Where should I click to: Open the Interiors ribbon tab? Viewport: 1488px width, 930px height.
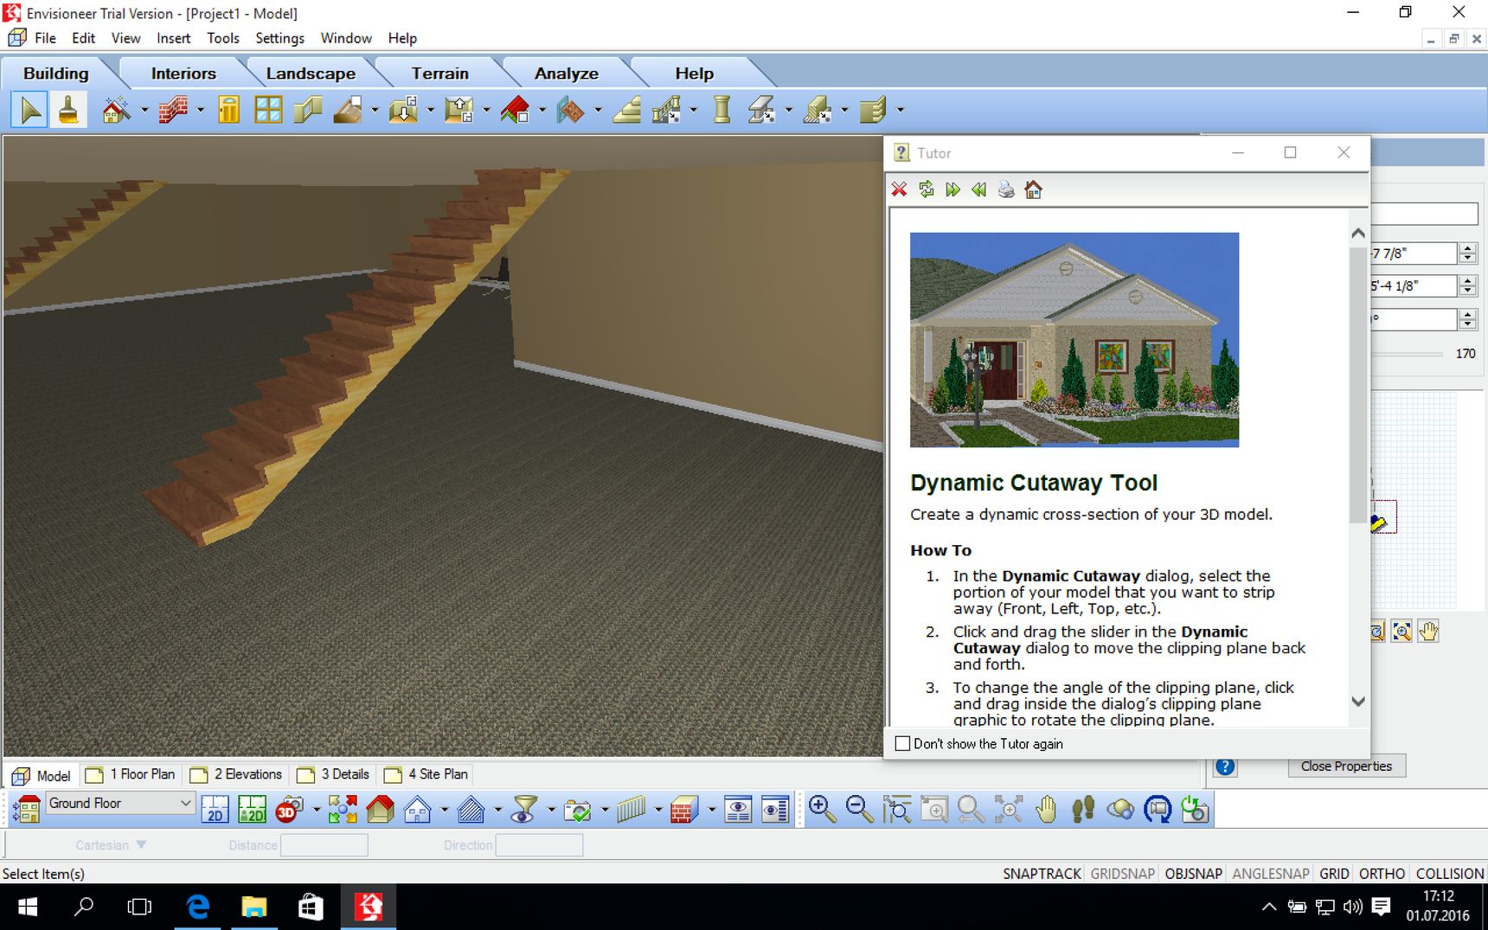(183, 74)
